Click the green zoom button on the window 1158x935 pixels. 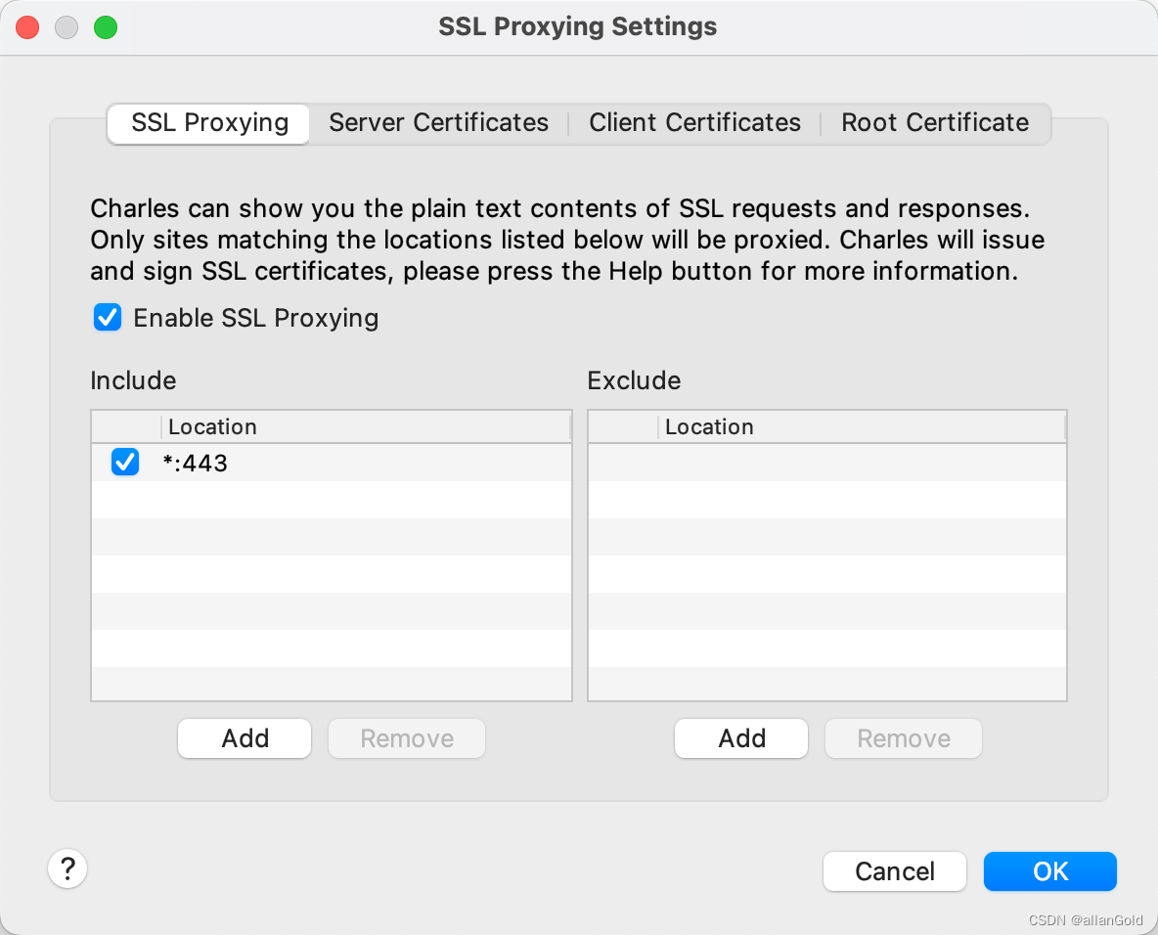pyautogui.click(x=105, y=27)
